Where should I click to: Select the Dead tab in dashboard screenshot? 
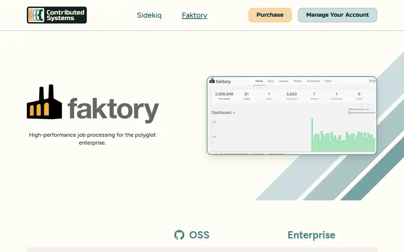tap(328, 81)
